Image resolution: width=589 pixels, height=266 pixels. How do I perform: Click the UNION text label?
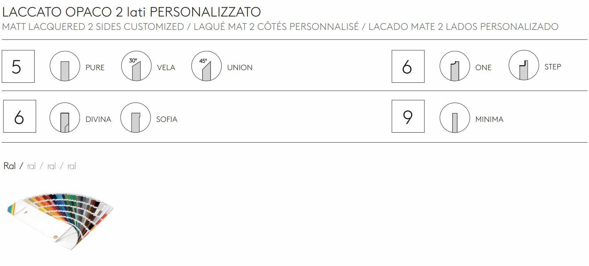click(240, 67)
